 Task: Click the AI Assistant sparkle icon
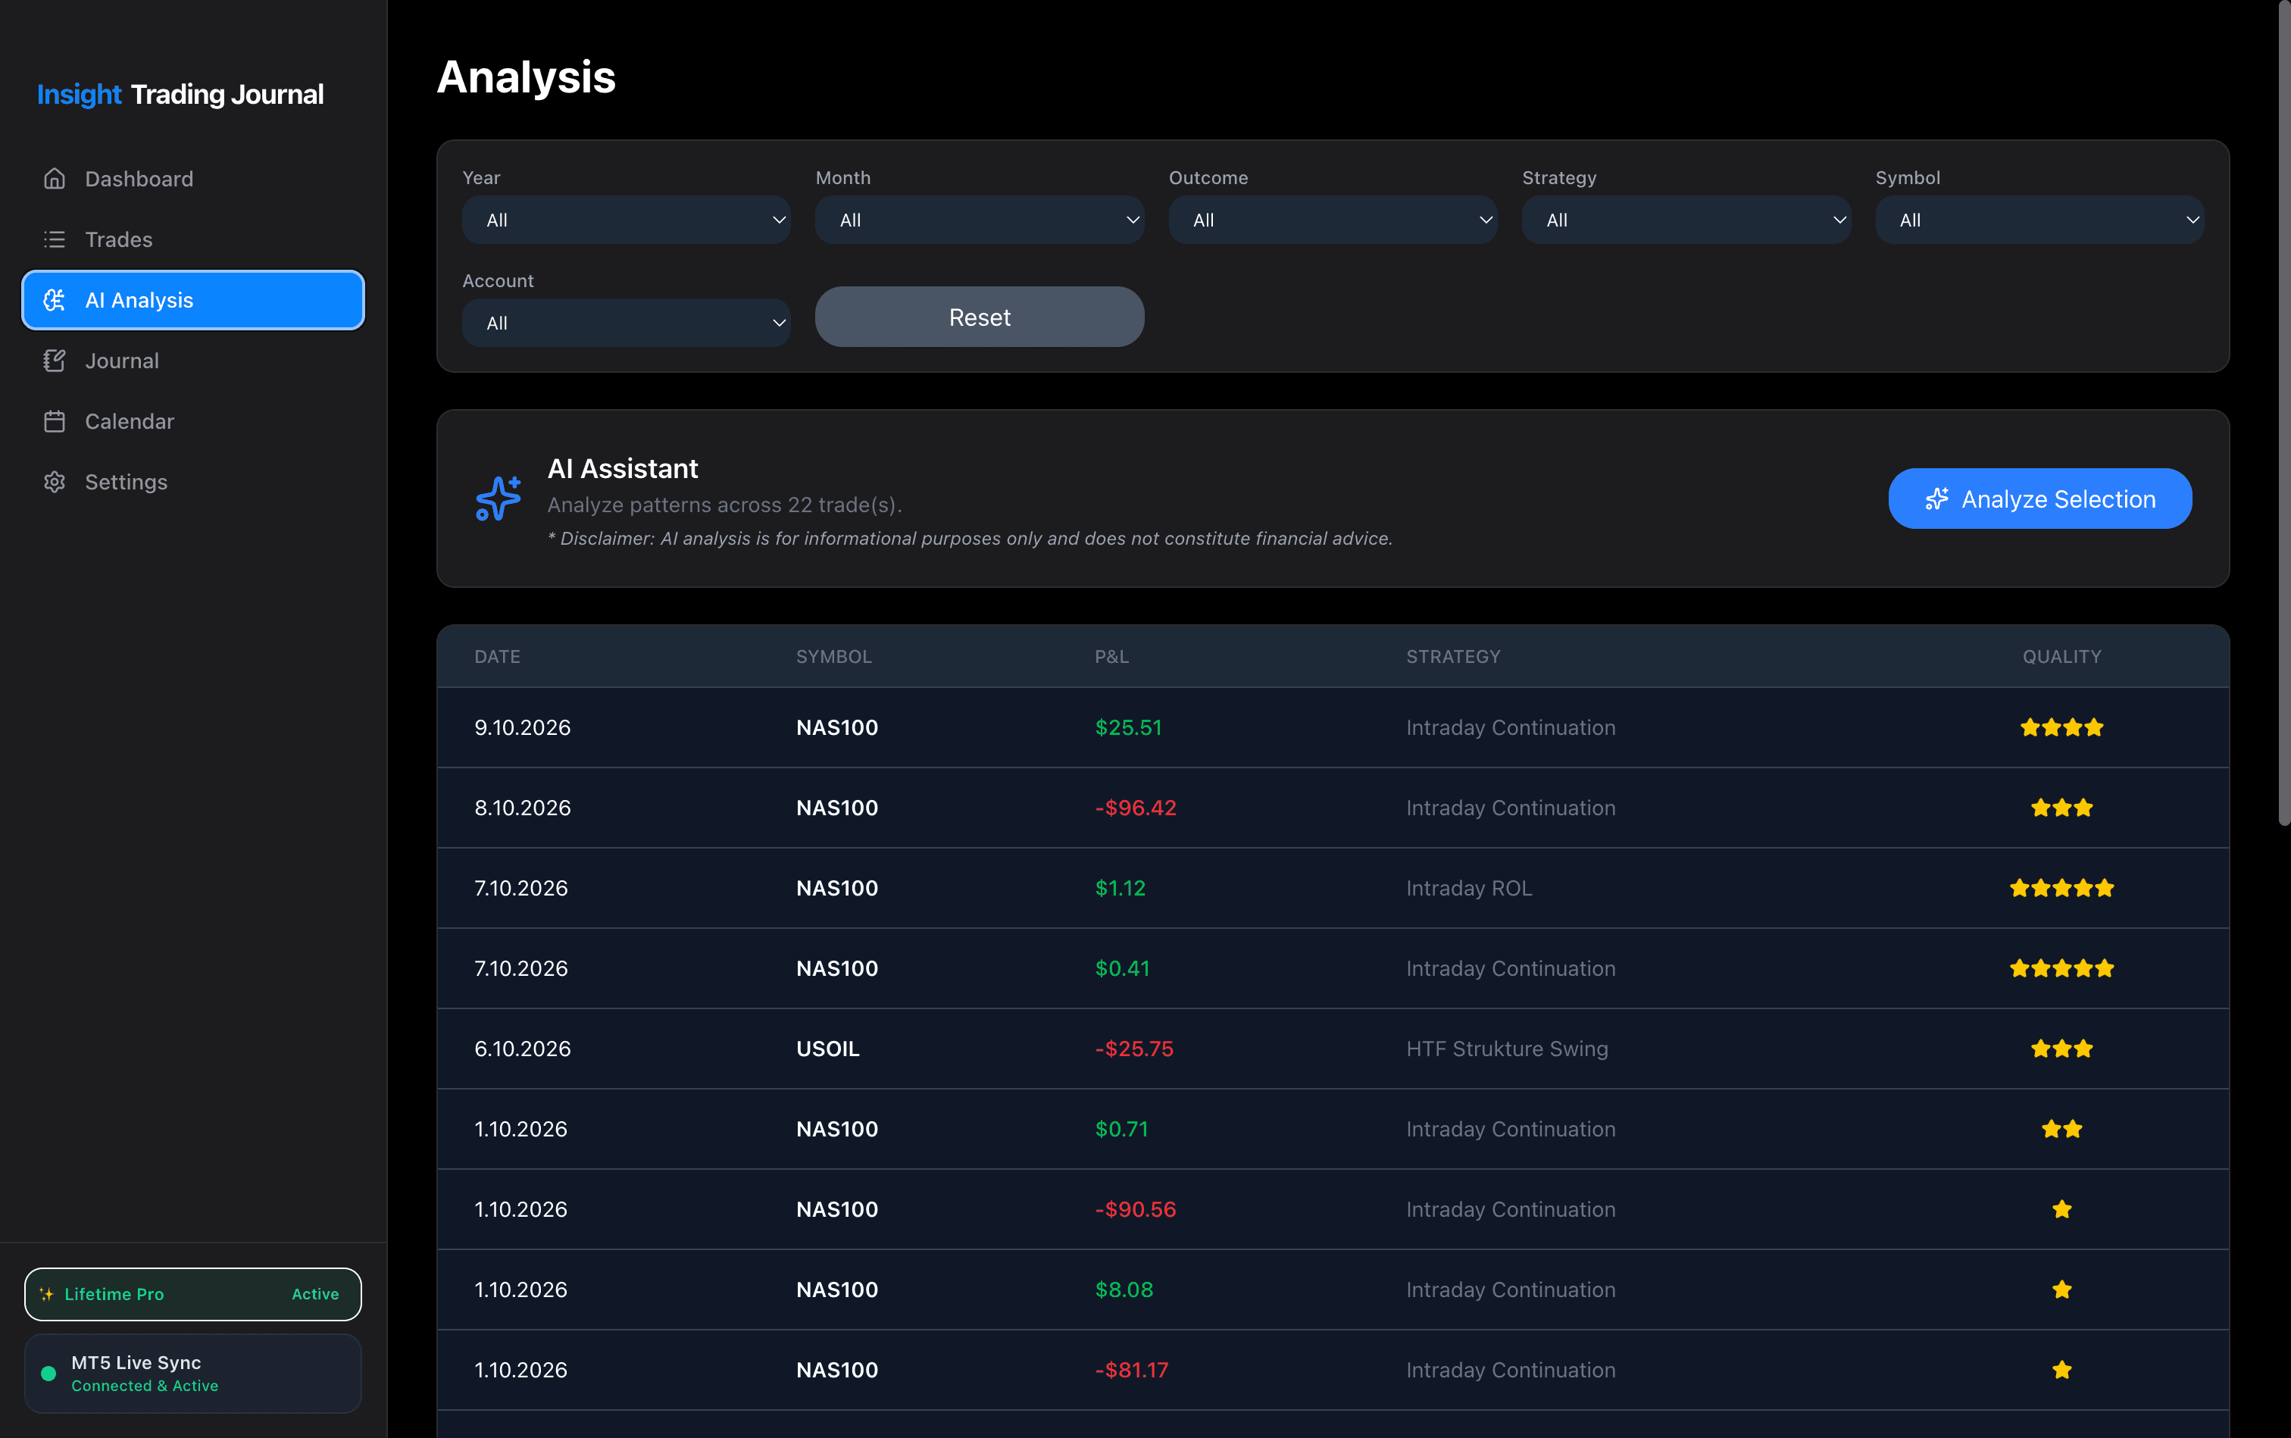tap(499, 499)
